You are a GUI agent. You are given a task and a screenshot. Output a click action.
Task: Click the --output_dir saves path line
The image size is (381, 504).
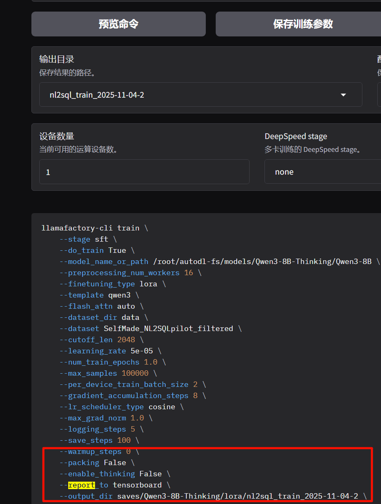(x=213, y=496)
